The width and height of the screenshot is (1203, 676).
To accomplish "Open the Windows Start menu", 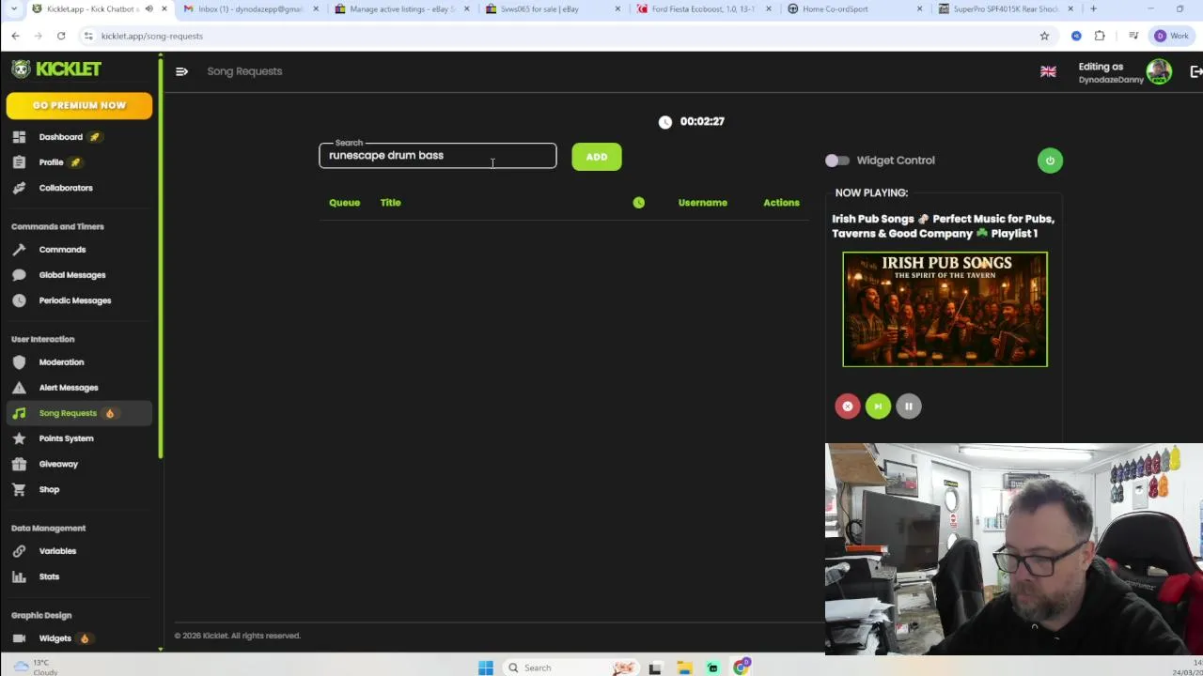I will pos(485,668).
